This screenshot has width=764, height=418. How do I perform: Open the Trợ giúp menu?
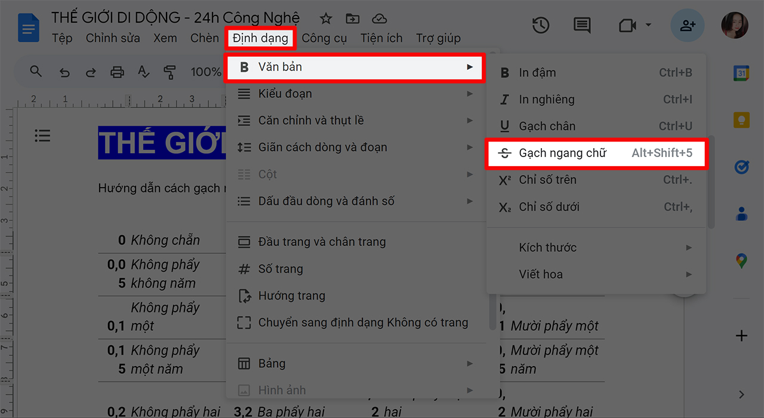click(438, 38)
